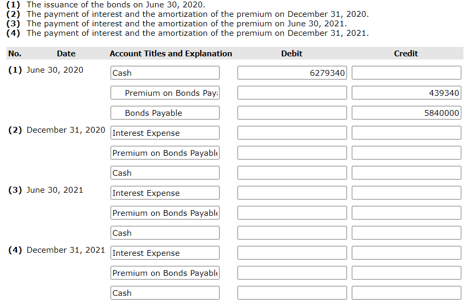This screenshot has height=308, width=475.
Task: Click the Bonds Payable account title field
Action: point(165,113)
